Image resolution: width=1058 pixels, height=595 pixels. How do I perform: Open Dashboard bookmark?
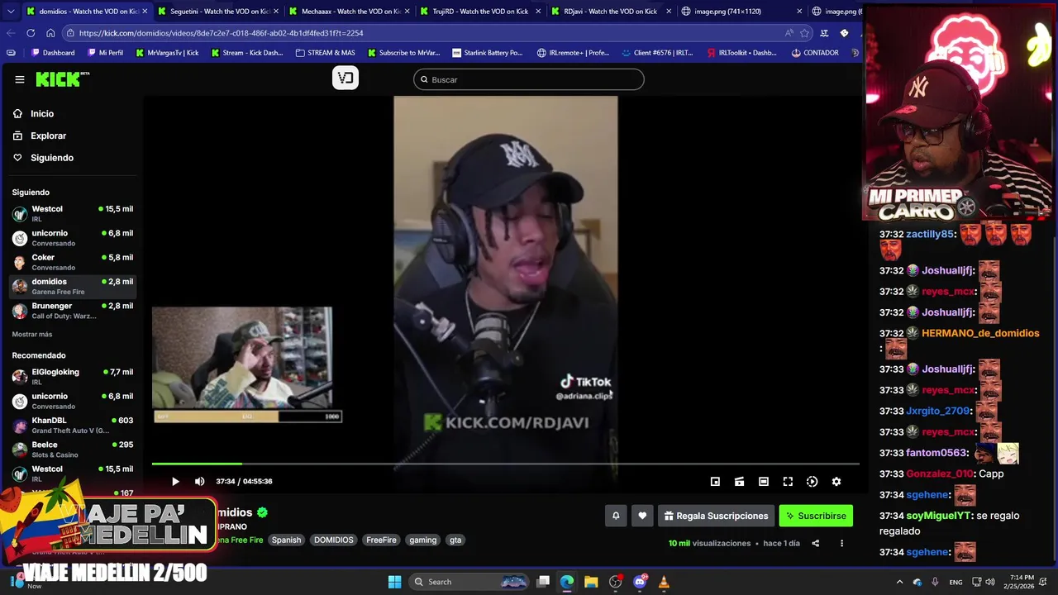(52, 52)
